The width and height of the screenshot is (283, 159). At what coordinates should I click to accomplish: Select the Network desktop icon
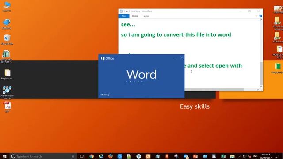click(7, 24)
